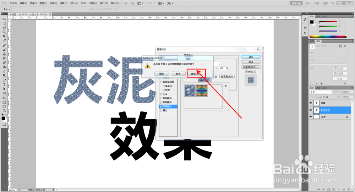The height and width of the screenshot is (192, 355).
Task: Select the Quick Selection tool
Action: 4,32
